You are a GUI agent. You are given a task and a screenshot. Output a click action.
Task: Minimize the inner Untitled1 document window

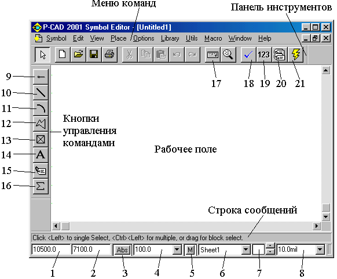click(306, 38)
